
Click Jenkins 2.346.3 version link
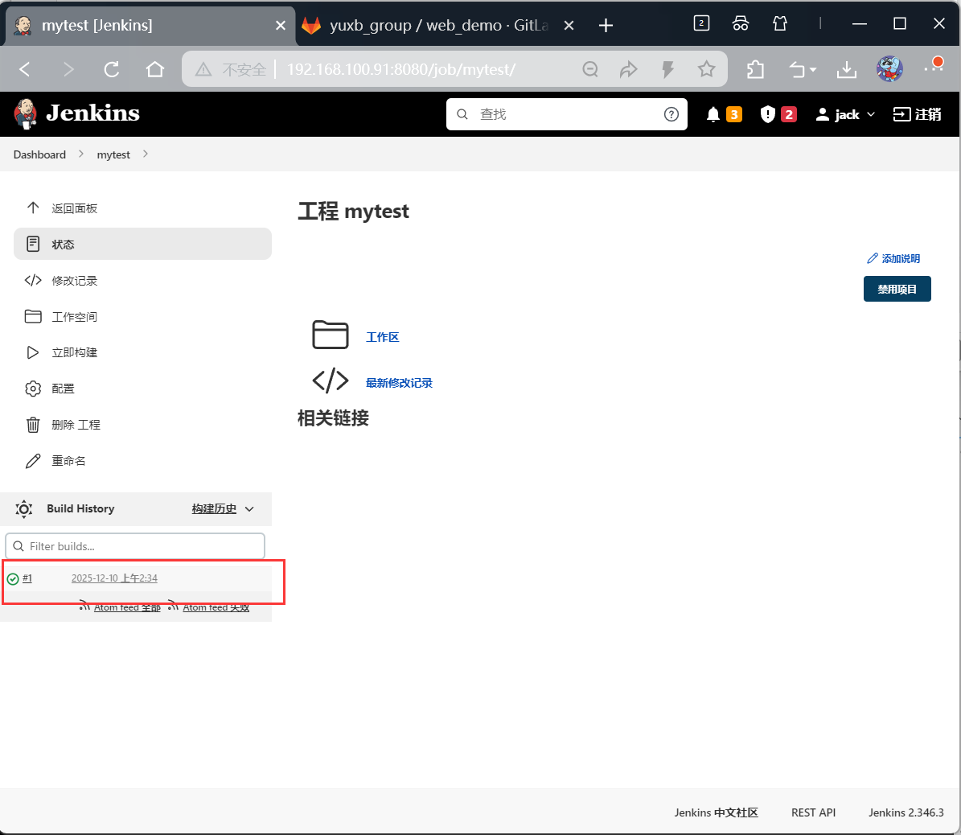906,813
